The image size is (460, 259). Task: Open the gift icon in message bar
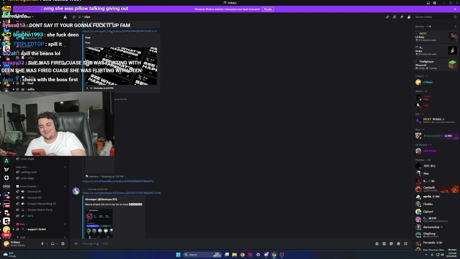coord(377,244)
